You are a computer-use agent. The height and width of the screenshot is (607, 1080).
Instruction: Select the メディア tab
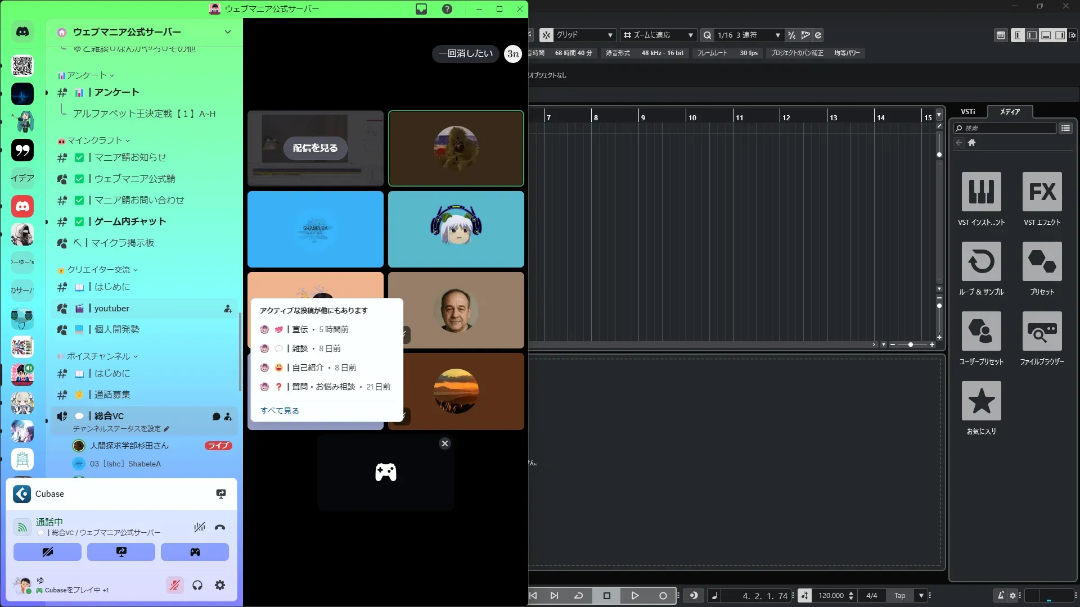pyautogui.click(x=1010, y=111)
